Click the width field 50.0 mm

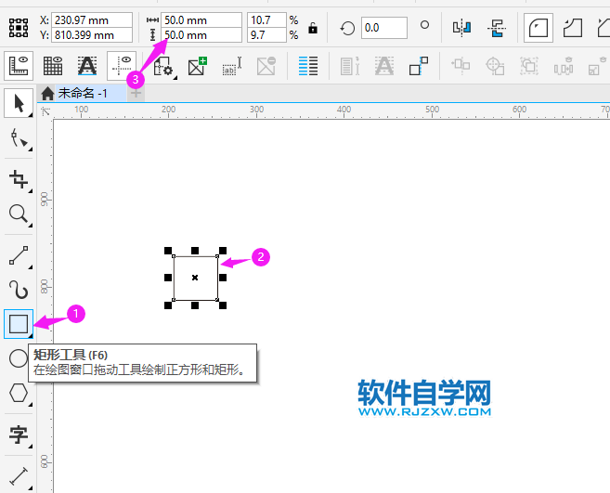pos(201,19)
